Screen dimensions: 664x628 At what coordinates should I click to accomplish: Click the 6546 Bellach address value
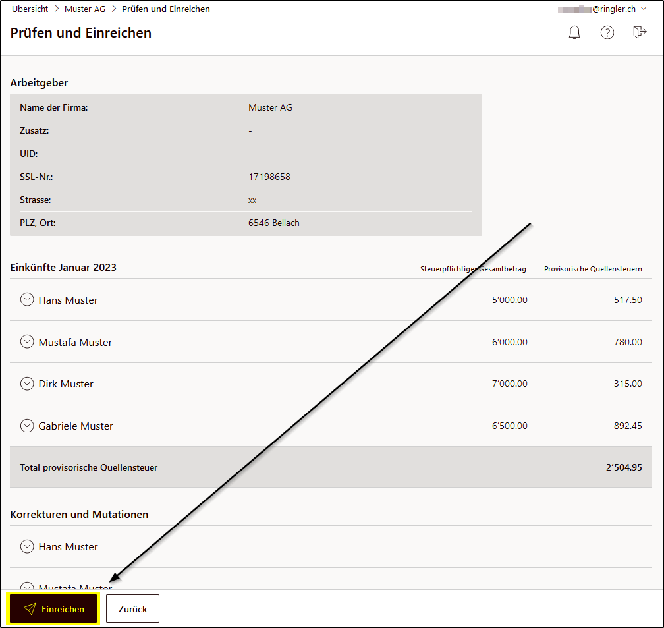click(273, 223)
